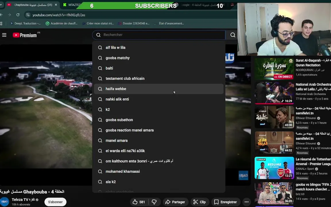Open 'Surat Al-Baqarah' video title
The width and height of the screenshot is (331, 207).
point(313,63)
